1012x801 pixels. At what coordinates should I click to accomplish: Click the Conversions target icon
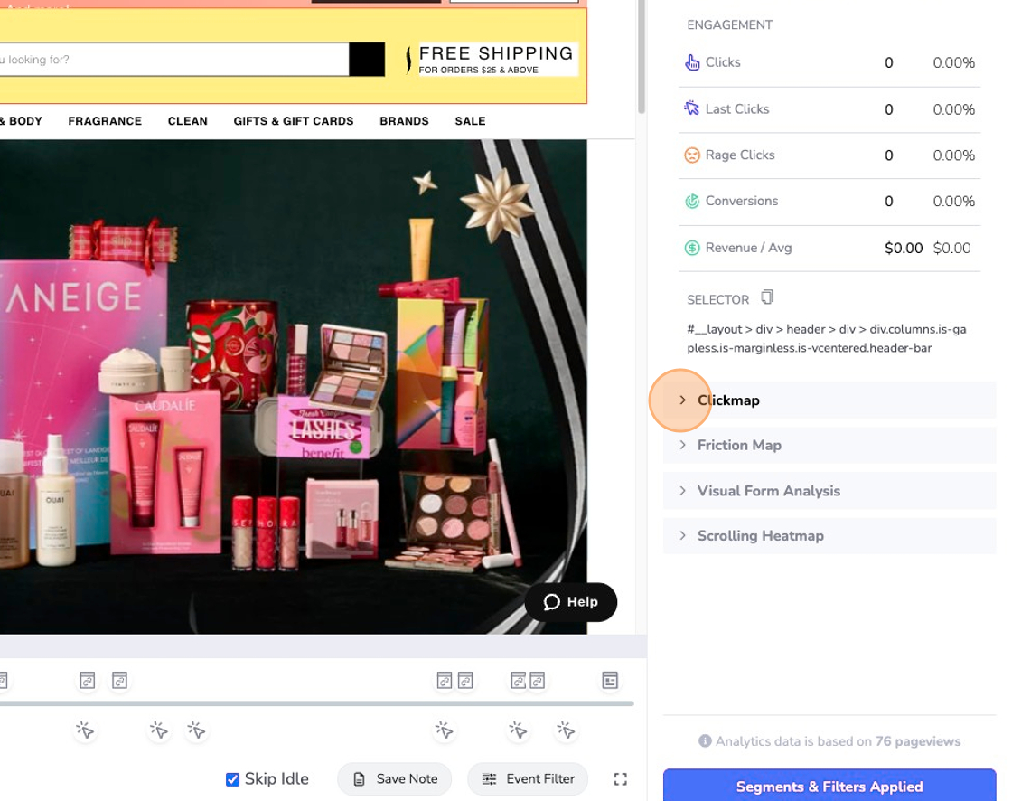coord(692,201)
